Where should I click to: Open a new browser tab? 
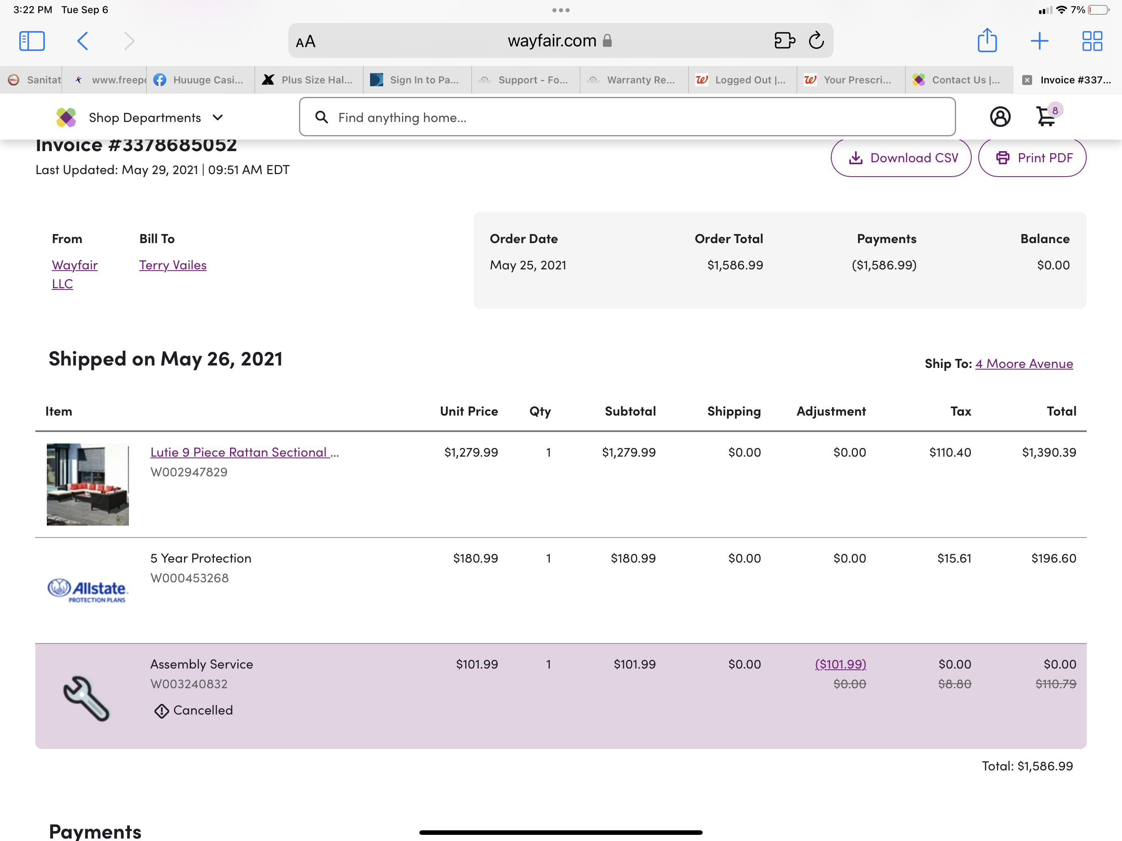point(1039,41)
